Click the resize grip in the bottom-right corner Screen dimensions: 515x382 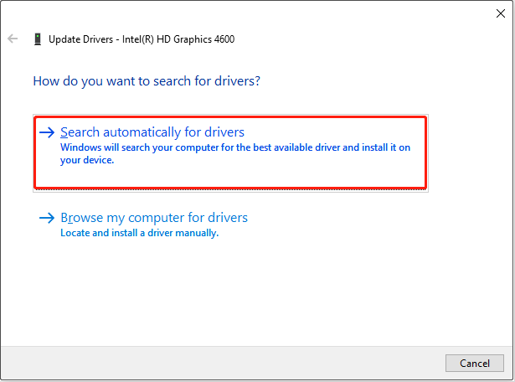pos(509,376)
